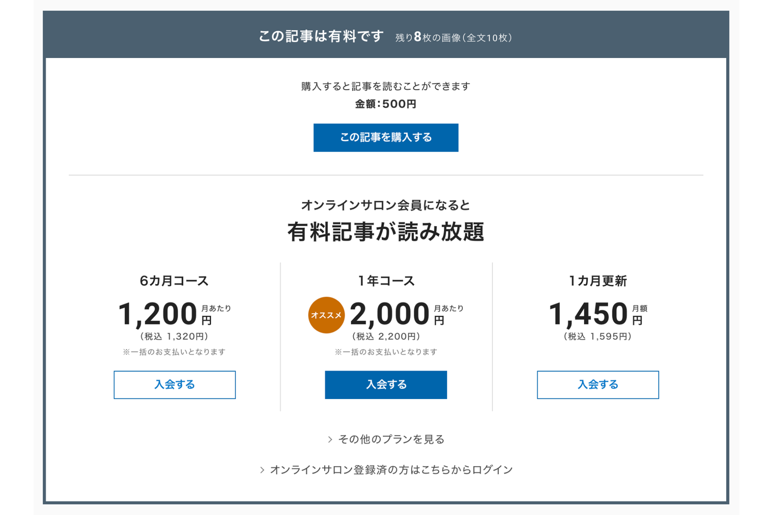Click the 6カ月コース plan title

[x=174, y=281]
